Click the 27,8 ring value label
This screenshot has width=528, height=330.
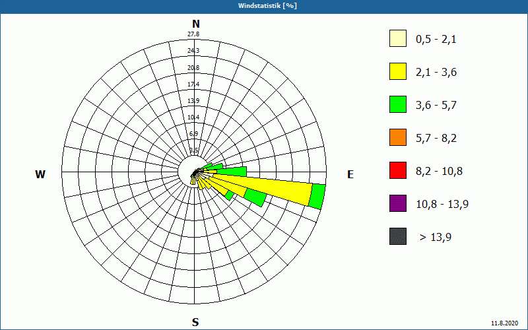click(x=193, y=34)
